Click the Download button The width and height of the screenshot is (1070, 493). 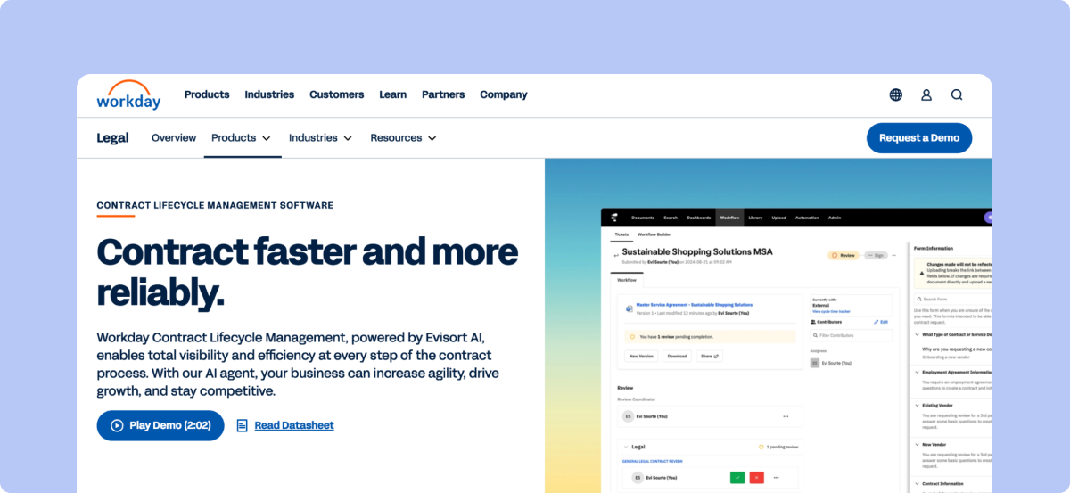coord(677,356)
